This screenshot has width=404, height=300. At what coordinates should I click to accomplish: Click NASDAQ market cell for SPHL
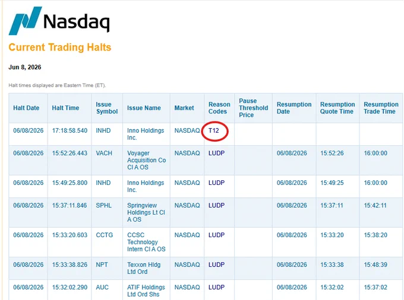click(187, 205)
